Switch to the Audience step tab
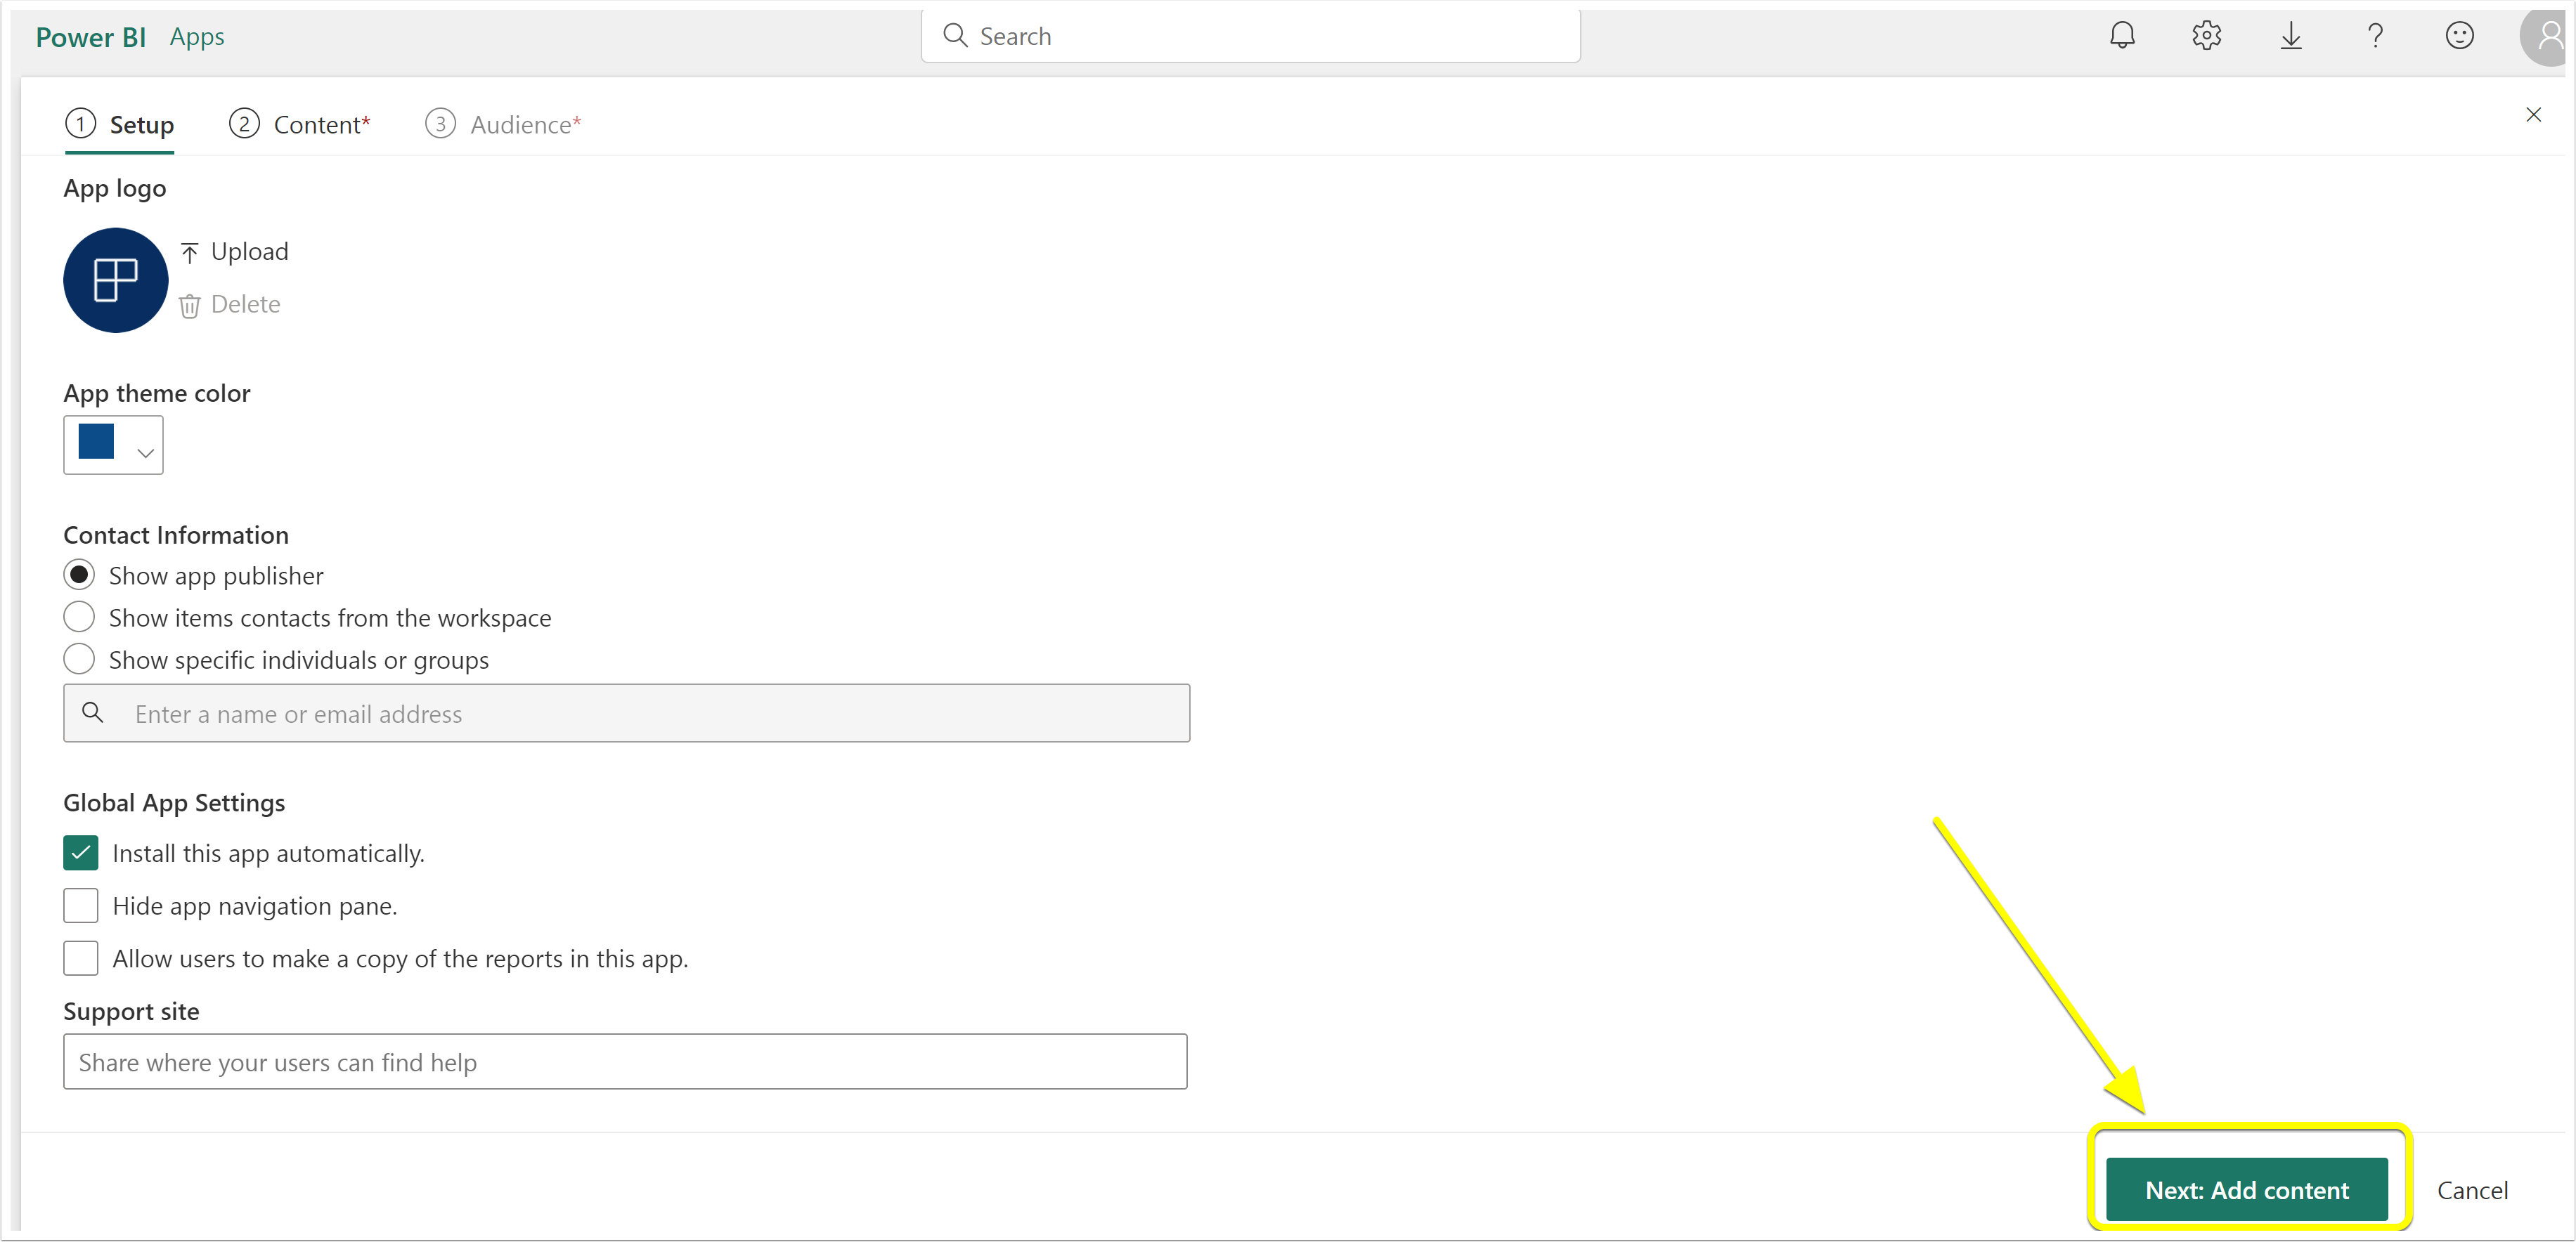Image resolution: width=2576 pixels, height=1242 pixels. (x=503, y=124)
